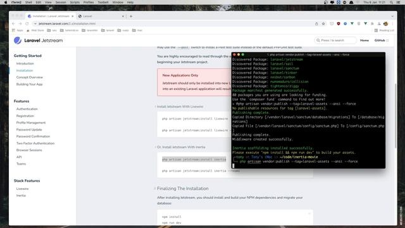Open the GitHub link in header
Viewport: 405px width, 228px height.
[381, 41]
